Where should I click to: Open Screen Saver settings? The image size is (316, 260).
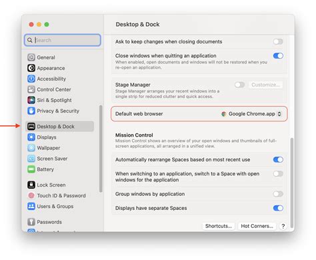click(x=59, y=159)
